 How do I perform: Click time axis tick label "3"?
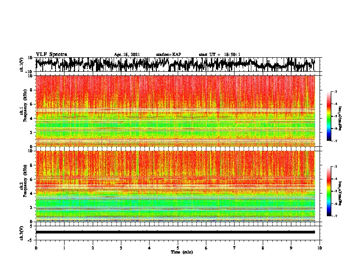[x=121, y=248]
